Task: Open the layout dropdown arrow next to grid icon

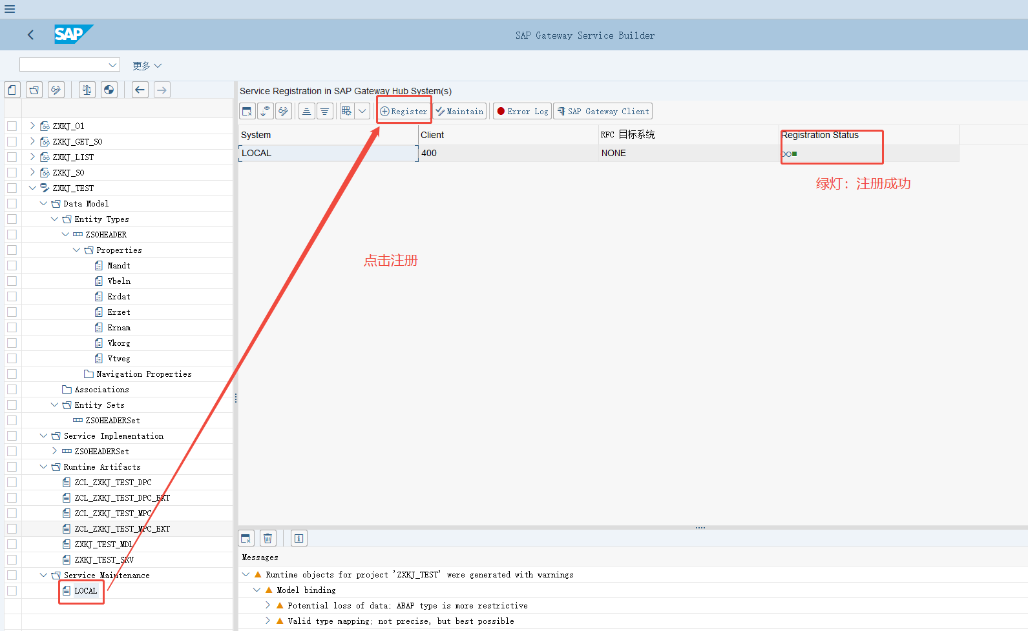Action: click(x=362, y=111)
